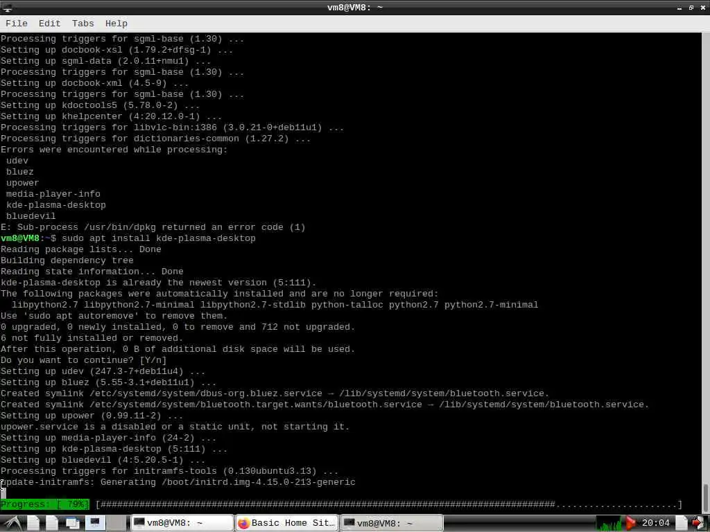Click the 'update-initramfs: Generating' line
The width and height of the screenshot is (710, 532).
coord(178,482)
